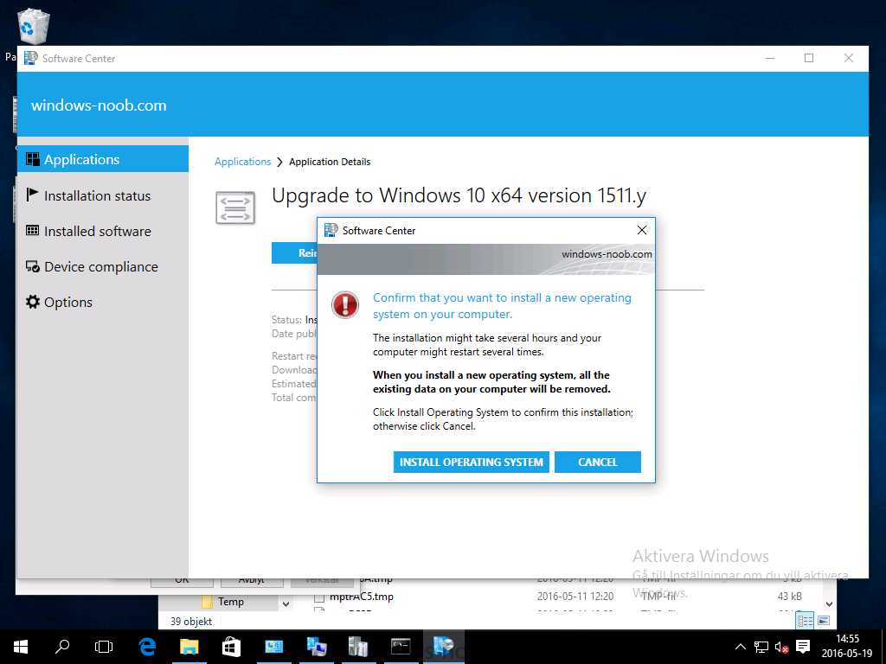The width and height of the screenshot is (886, 664).
Task: Click the Device compliance icon
Action: [33, 266]
